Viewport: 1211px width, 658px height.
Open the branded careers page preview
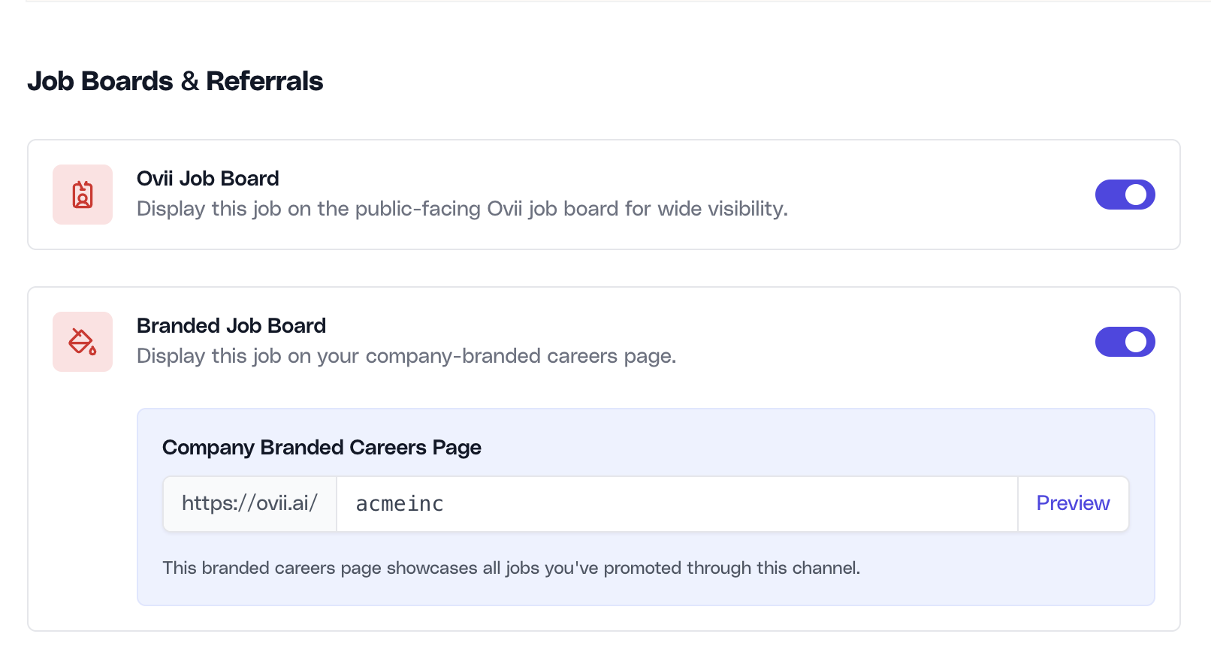tap(1073, 503)
